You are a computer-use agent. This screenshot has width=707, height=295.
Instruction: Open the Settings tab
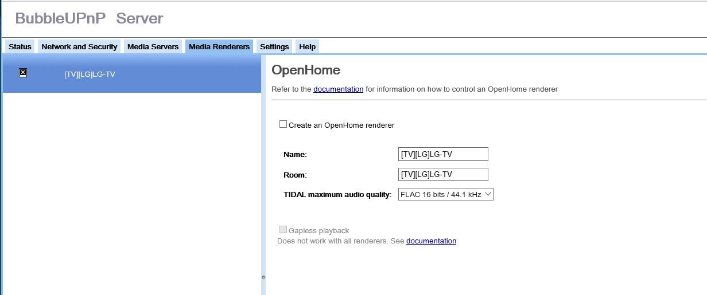274,46
